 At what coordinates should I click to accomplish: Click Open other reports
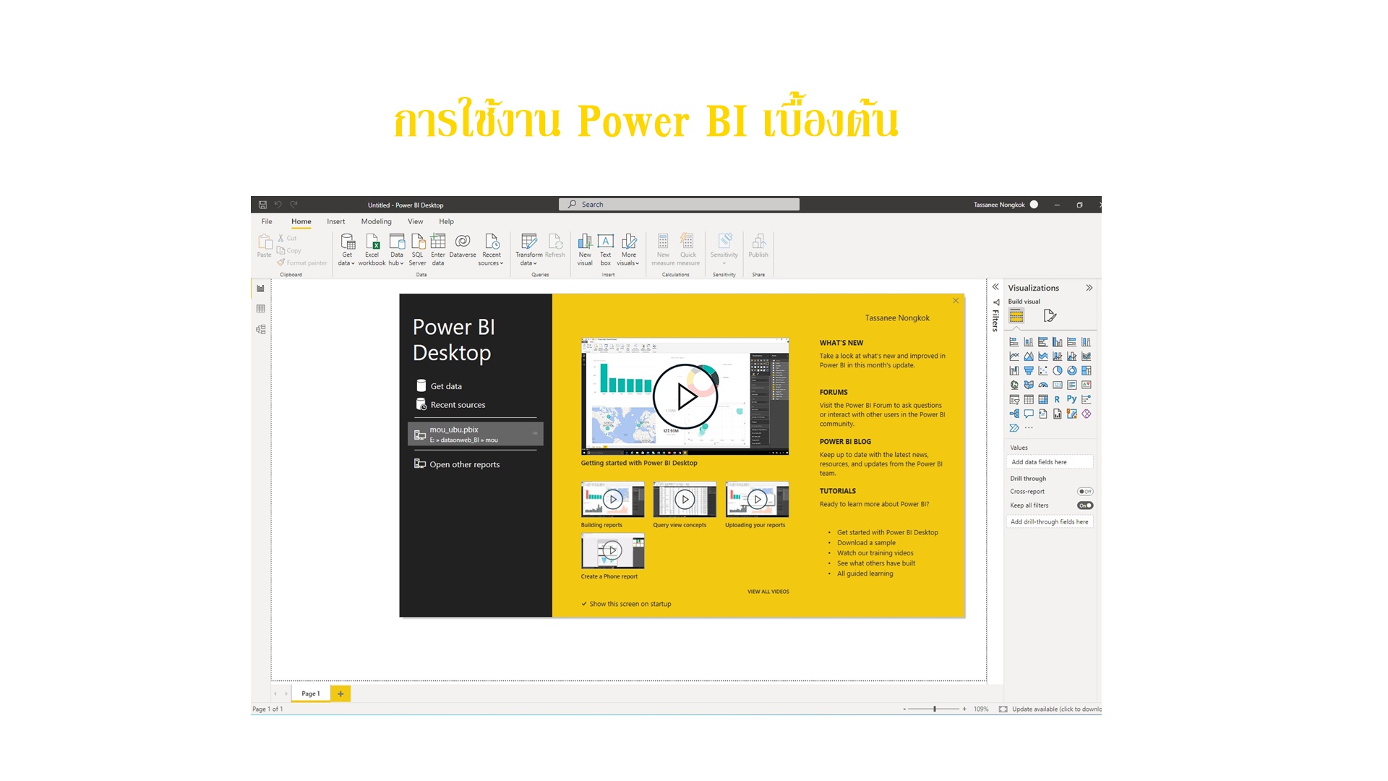[x=457, y=464]
